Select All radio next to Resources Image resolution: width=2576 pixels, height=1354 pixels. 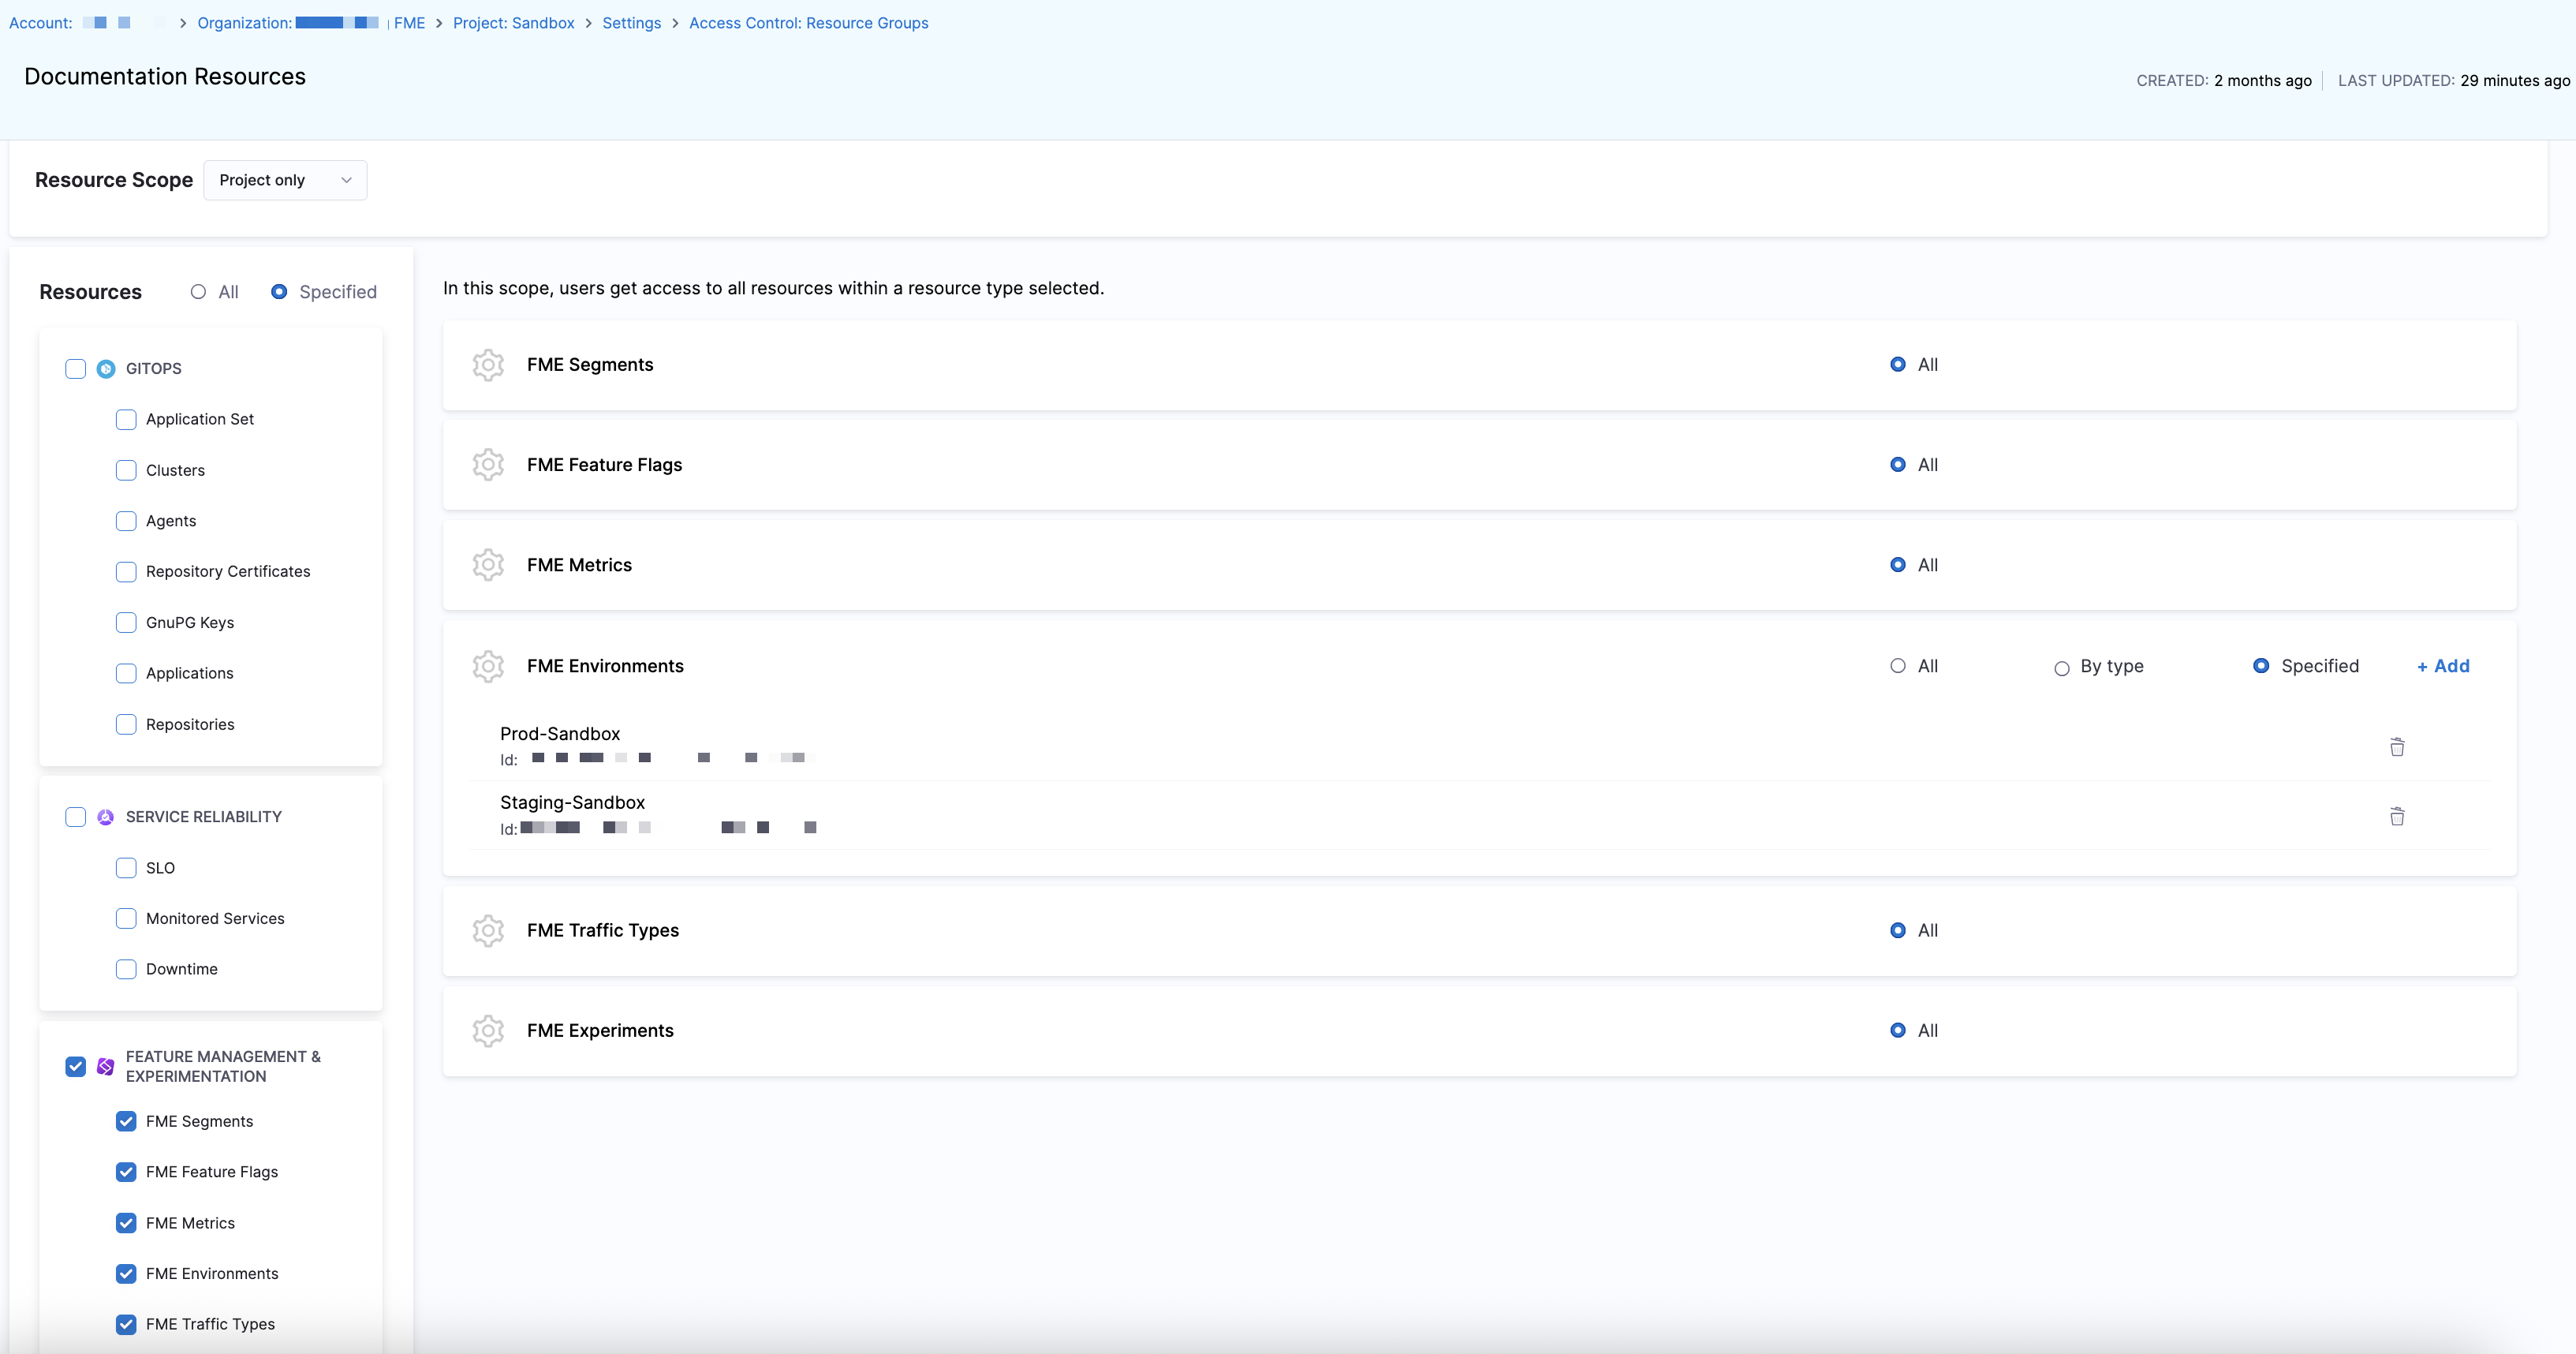[x=198, y=292]
